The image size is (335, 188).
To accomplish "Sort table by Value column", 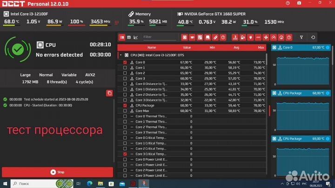I will [187, 47].
